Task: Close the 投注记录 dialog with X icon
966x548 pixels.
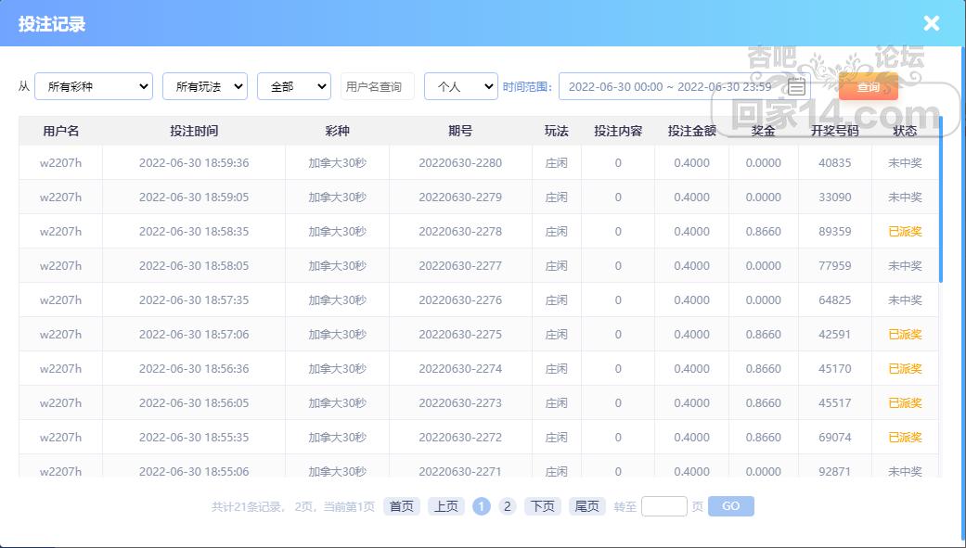Action: tap(931, 24)
